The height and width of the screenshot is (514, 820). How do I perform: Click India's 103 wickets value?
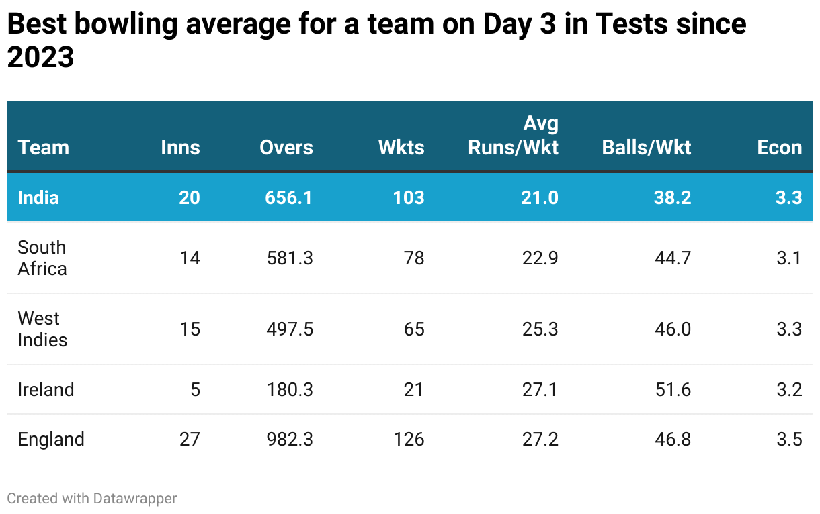[409, 197]
